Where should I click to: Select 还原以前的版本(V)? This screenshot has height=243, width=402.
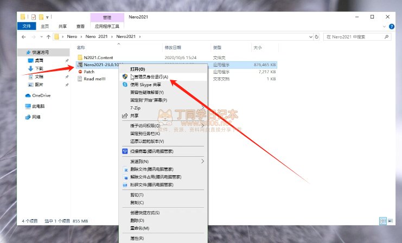[163, 141]
